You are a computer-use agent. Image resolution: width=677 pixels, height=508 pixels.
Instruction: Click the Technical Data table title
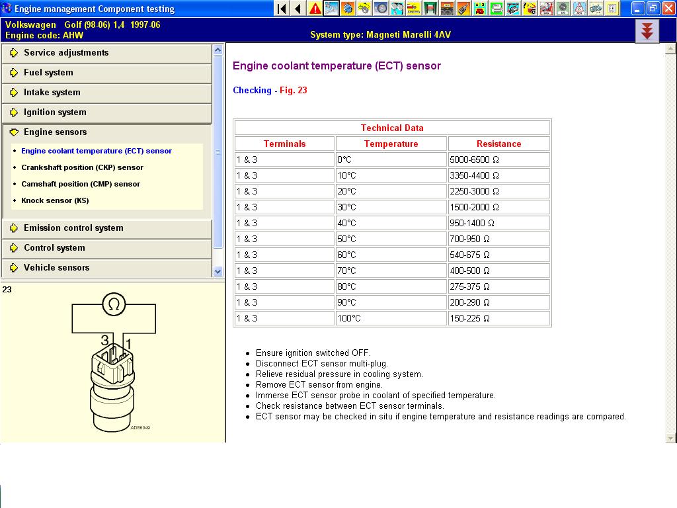click(x=392, y=128)
